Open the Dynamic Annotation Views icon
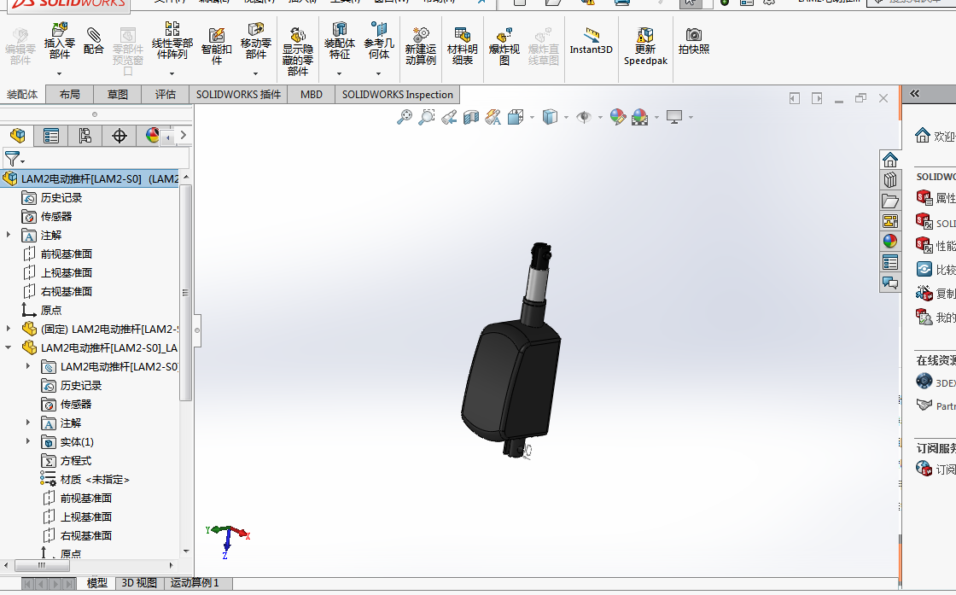956x595 pixels. coord(493,117)
